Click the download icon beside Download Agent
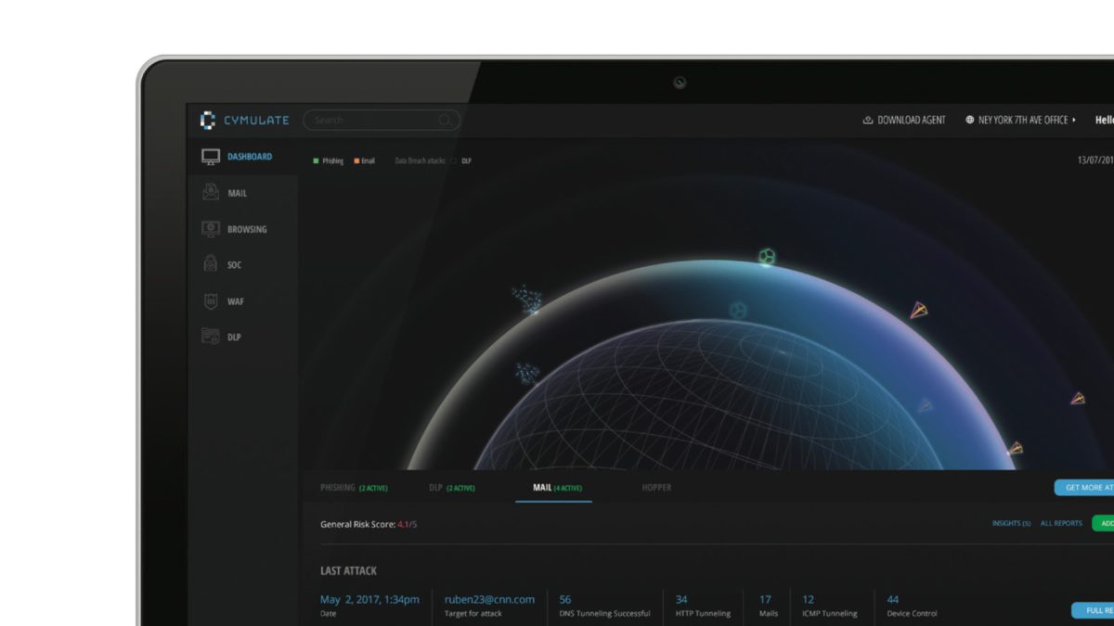1114x626 pixels. (866, 120)
